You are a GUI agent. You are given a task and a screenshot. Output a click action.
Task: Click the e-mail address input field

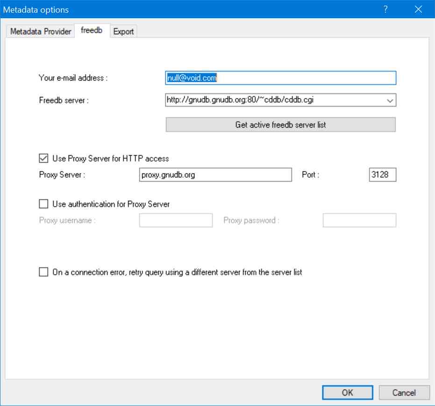[280, 78]
